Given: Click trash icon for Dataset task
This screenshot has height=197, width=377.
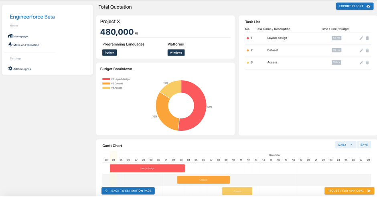Looking at the screenshot, I should (367, 51).
